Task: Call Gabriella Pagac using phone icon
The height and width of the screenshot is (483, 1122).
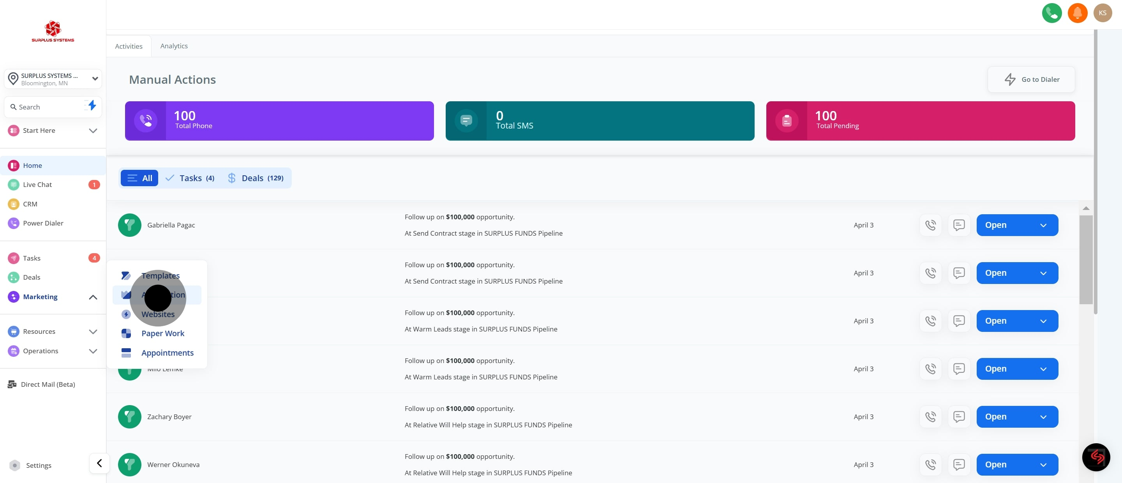Action: pos(930,225)
